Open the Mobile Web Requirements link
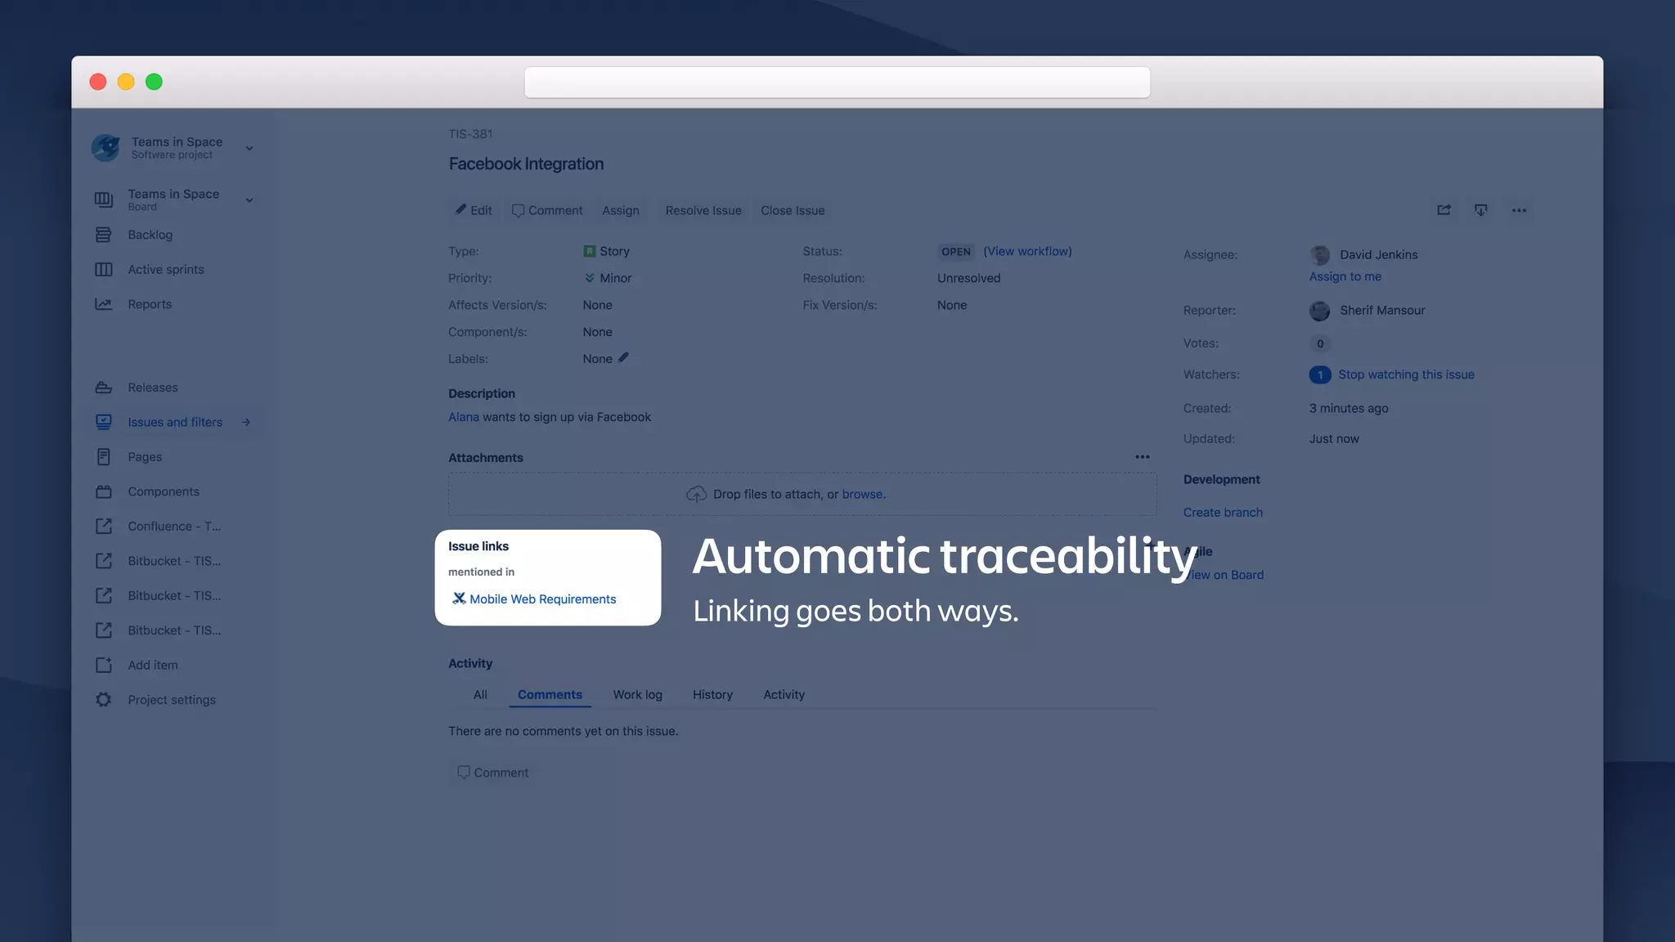The height and width of the screenshot is (942, 1675). 543,599
